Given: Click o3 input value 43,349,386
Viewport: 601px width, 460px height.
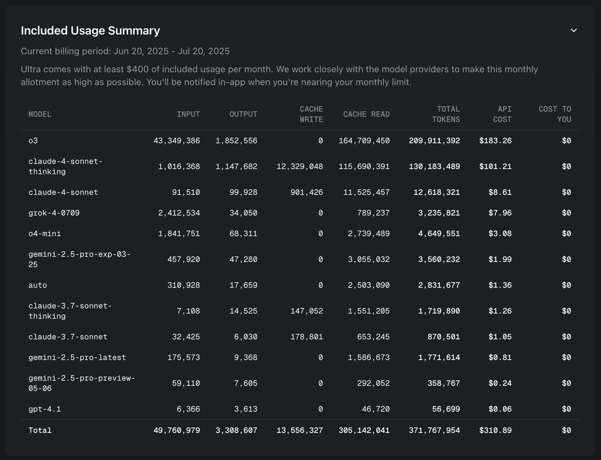Looking at the screenshot, I should coord(176,141).
